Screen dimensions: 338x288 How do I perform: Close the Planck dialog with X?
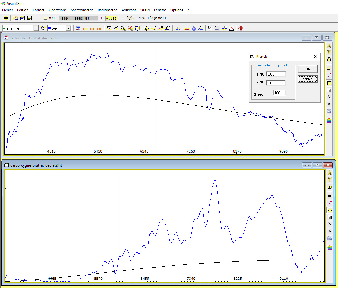point(316,57)
